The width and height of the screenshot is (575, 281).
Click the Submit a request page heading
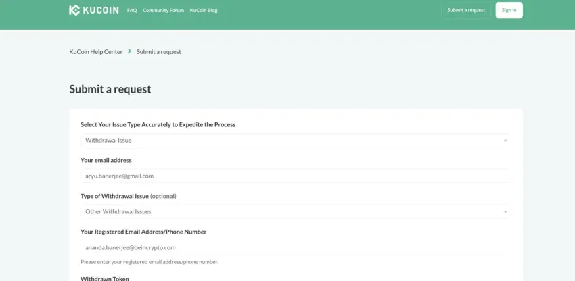(x=110, y=89)
